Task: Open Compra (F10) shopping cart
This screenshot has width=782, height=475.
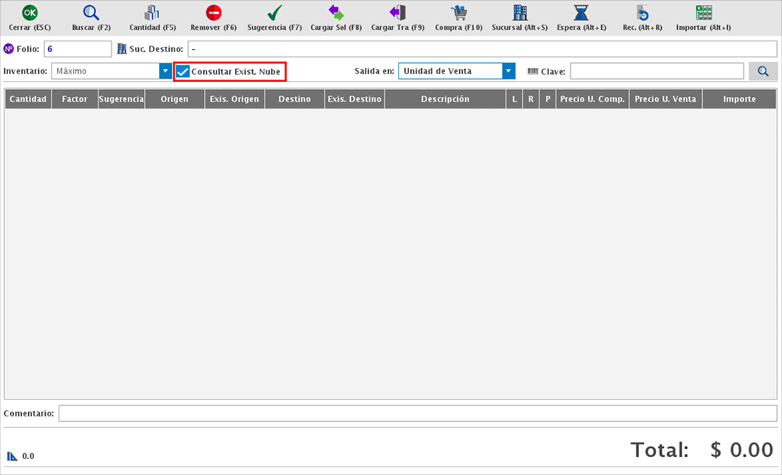Action: [x=458, y=13]
